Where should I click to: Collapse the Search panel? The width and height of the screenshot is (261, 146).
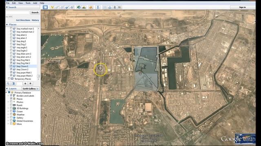tap(7, 7)
